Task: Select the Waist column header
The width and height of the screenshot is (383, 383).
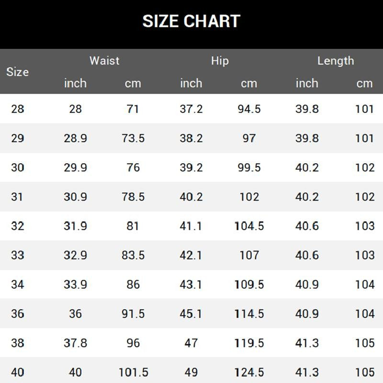Action: tap(104, 61)
